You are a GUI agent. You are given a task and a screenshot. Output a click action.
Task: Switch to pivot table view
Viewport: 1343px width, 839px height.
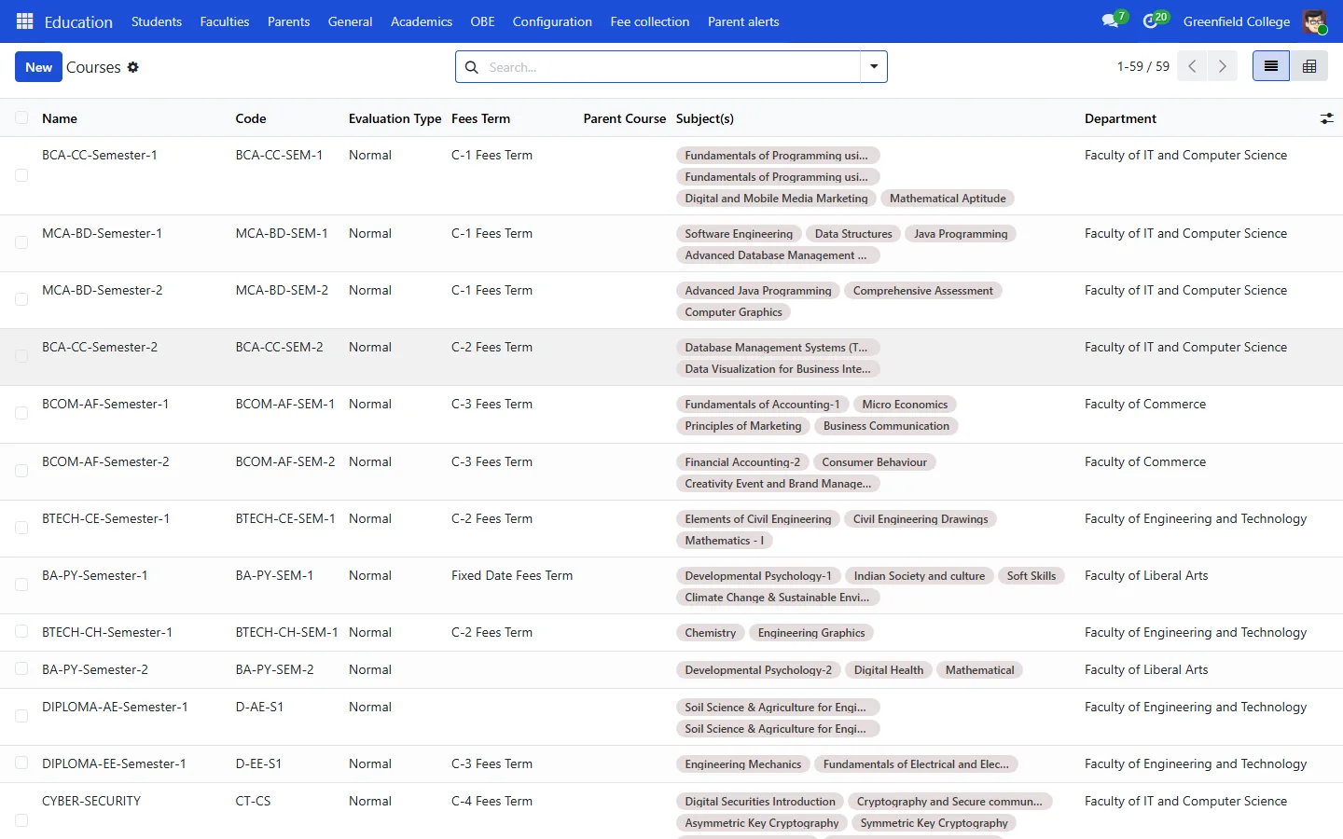pos(1309,66)
